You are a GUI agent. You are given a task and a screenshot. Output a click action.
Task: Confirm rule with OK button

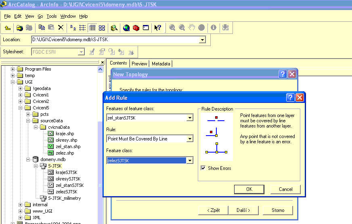coord(249,189)
